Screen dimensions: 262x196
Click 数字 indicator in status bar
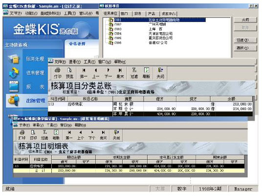(182, 189)
